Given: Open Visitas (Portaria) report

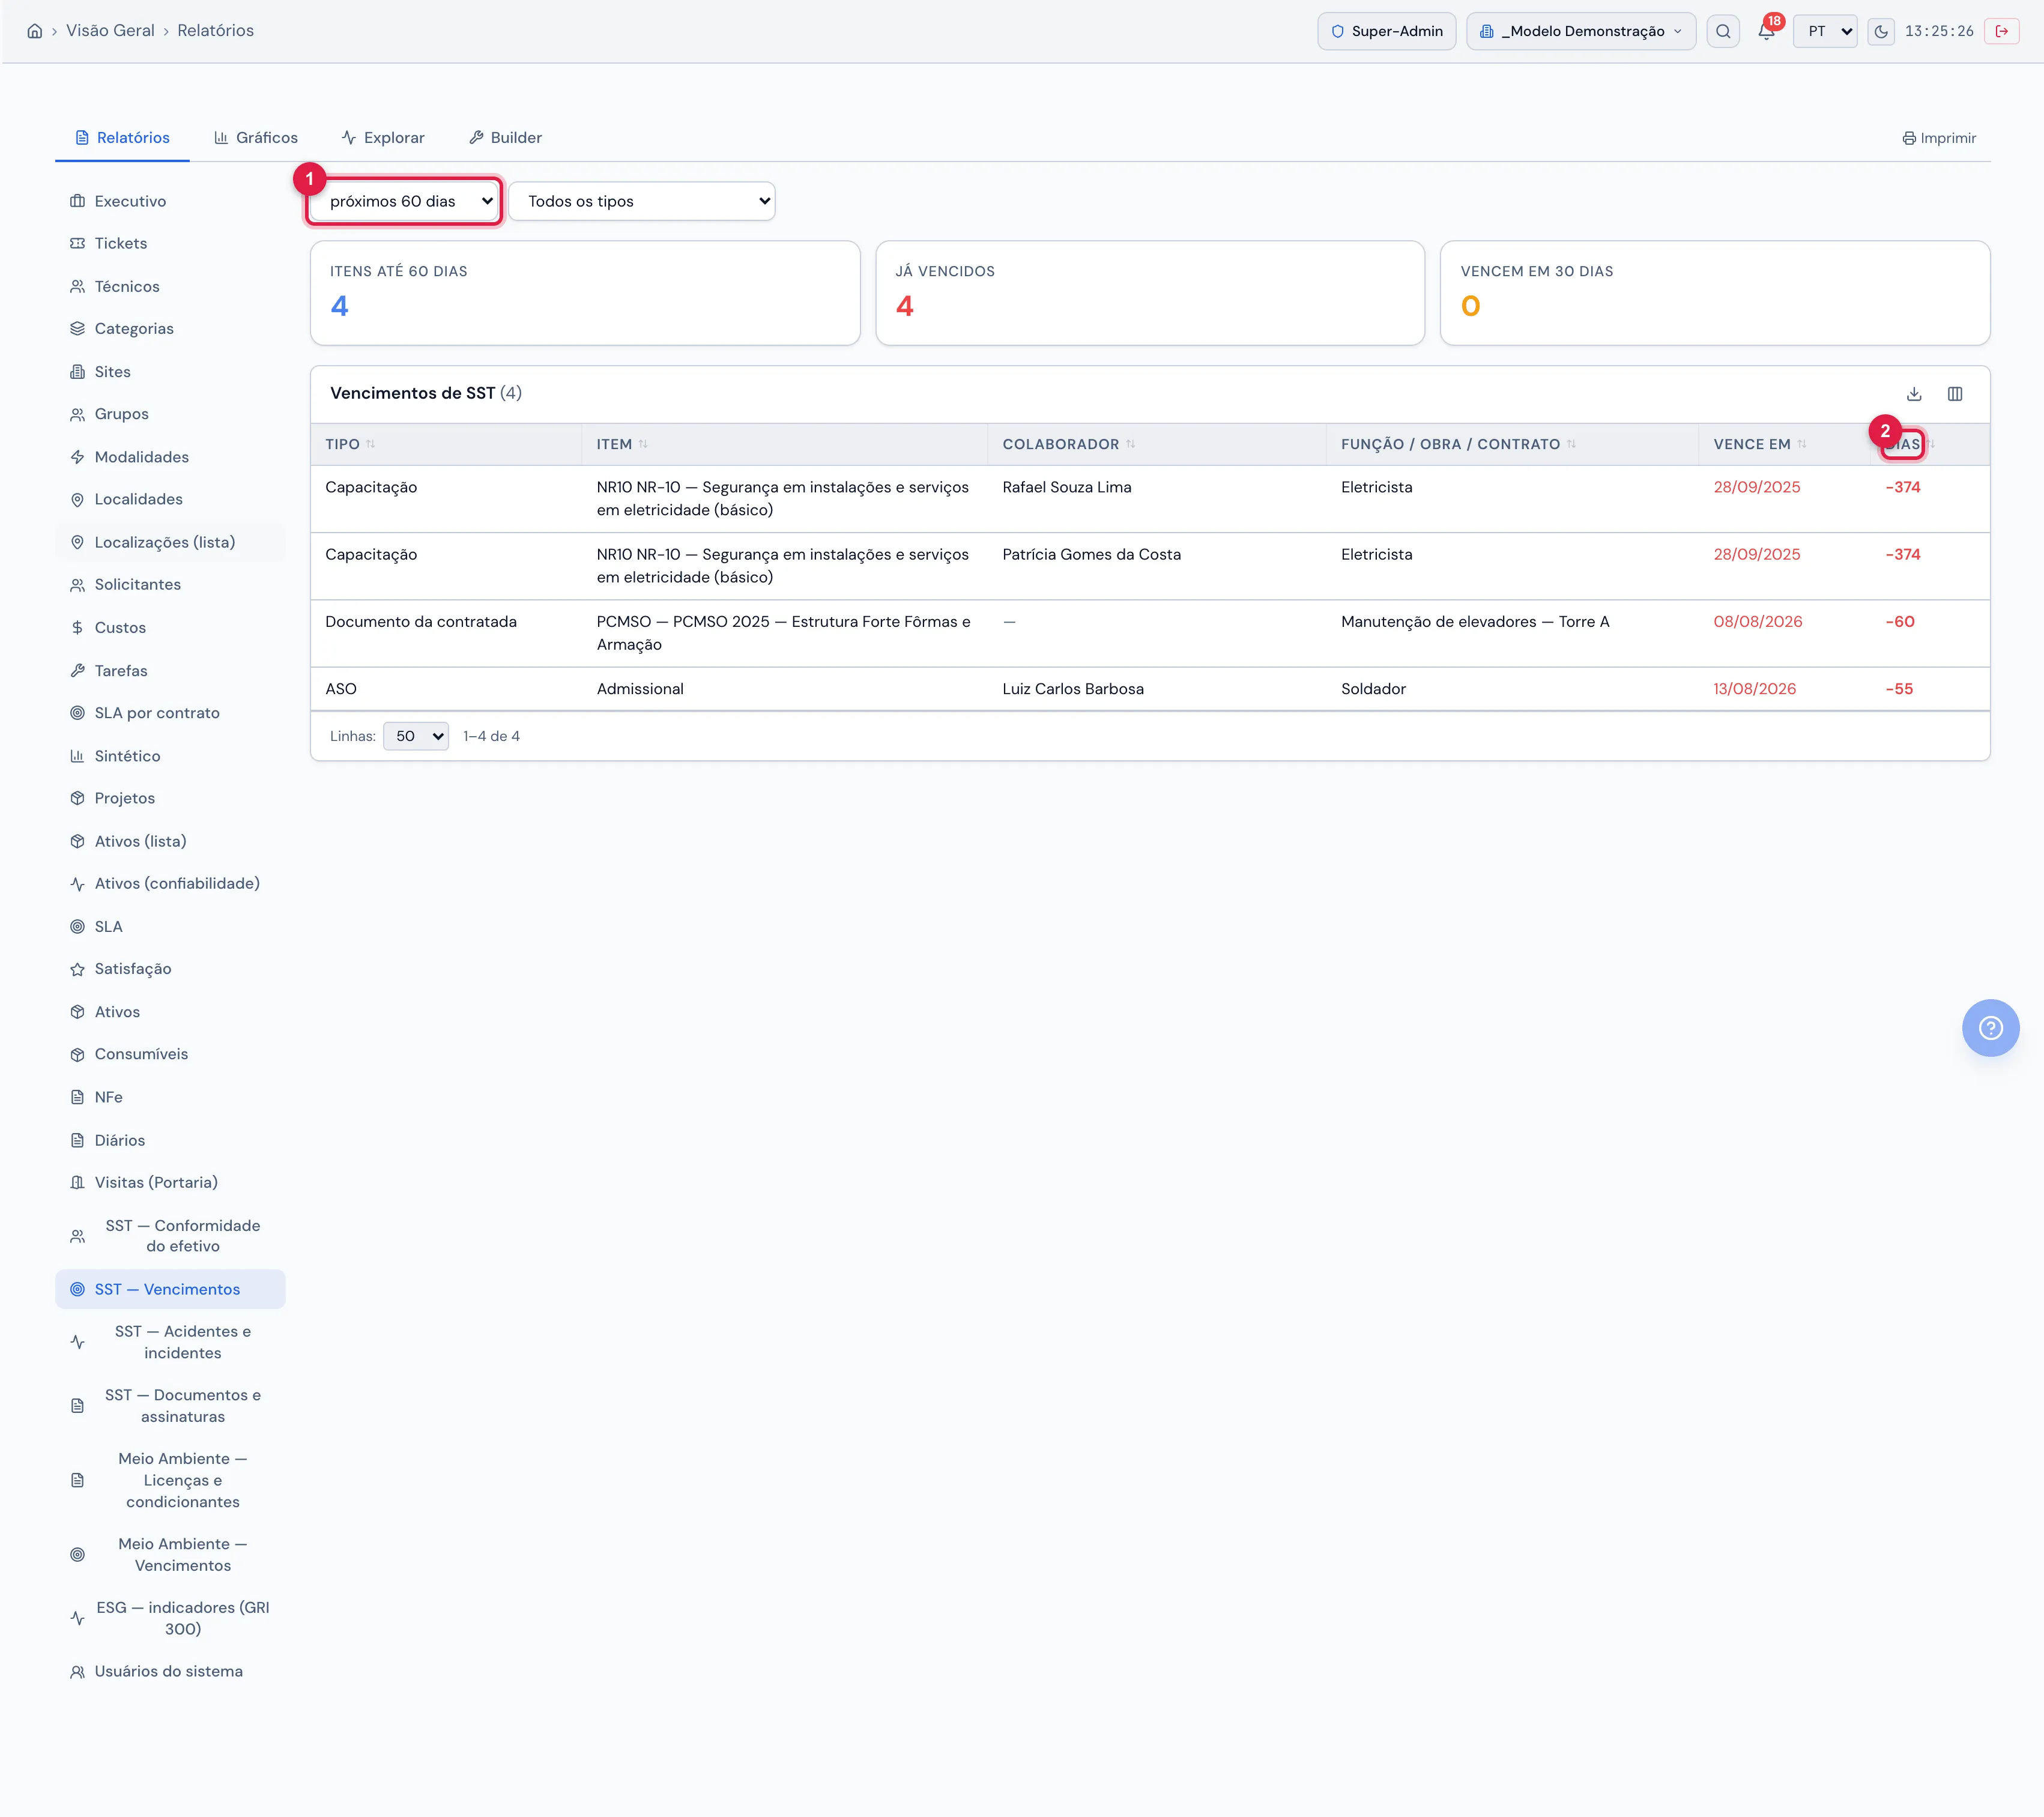Looking at the screenshot, I should pyautogui.click(x=170, y=1182).
